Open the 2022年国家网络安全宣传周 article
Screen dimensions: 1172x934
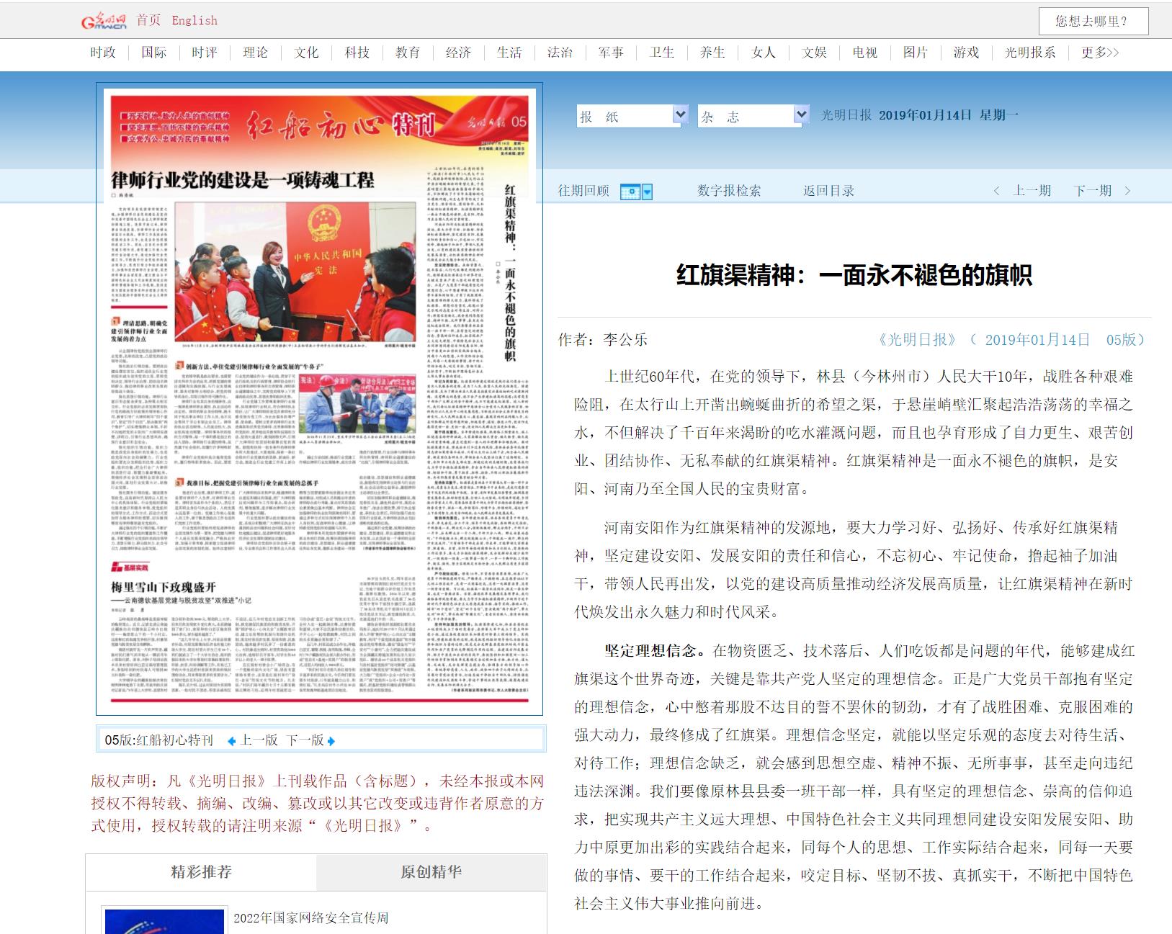click(311, 919)
